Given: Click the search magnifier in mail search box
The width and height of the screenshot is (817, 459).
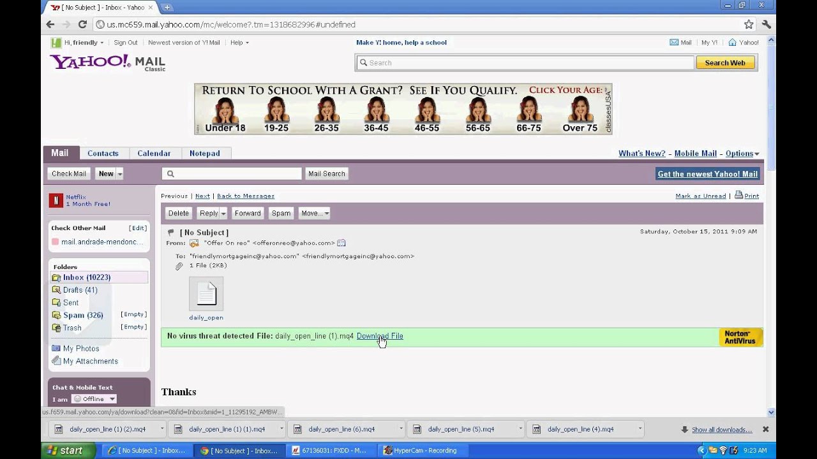Looking at the screenshot, I should tap(170, 173).
